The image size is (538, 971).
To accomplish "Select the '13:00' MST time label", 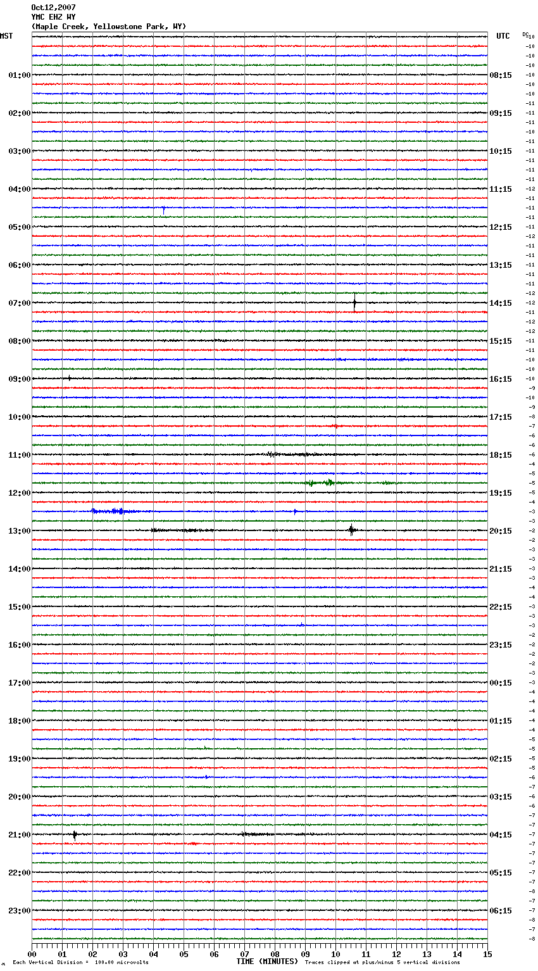I will click(x=19, y=531).
